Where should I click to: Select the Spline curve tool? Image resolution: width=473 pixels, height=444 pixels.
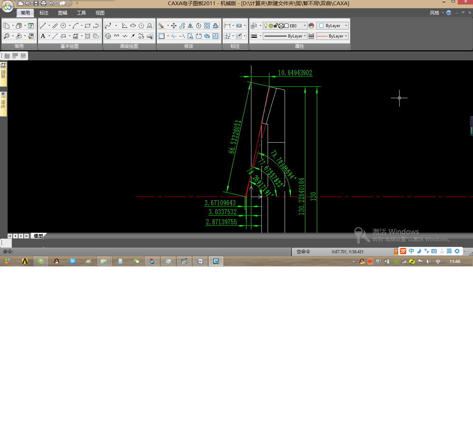point(108,26)
